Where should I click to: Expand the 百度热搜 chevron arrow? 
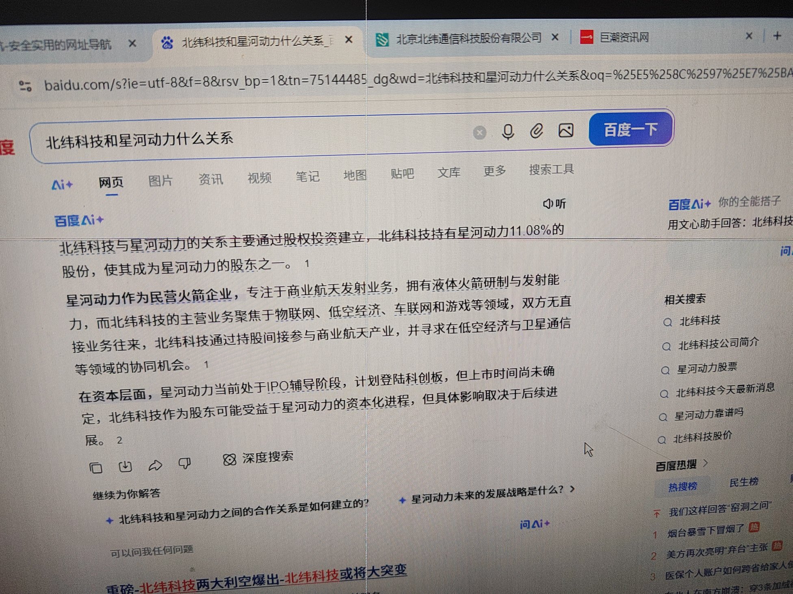pyautogui.click(x=706, y=463)
